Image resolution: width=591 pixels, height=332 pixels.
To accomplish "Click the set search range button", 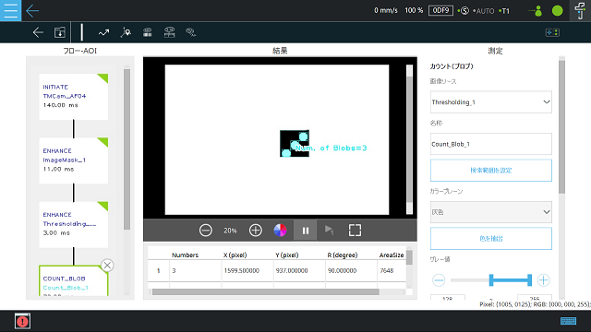I will 491,170.
